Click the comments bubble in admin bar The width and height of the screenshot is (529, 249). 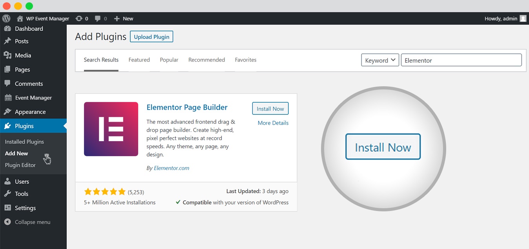(x=98, y=18)
